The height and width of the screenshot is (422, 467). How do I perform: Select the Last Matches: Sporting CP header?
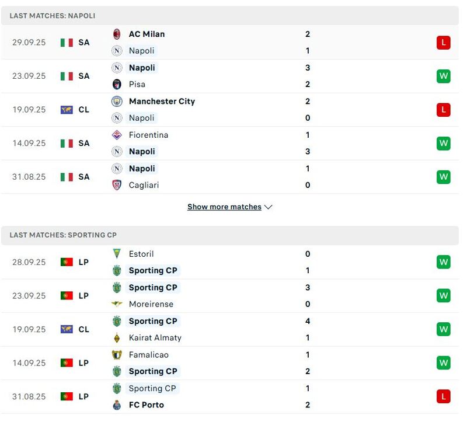click(63, 235)
